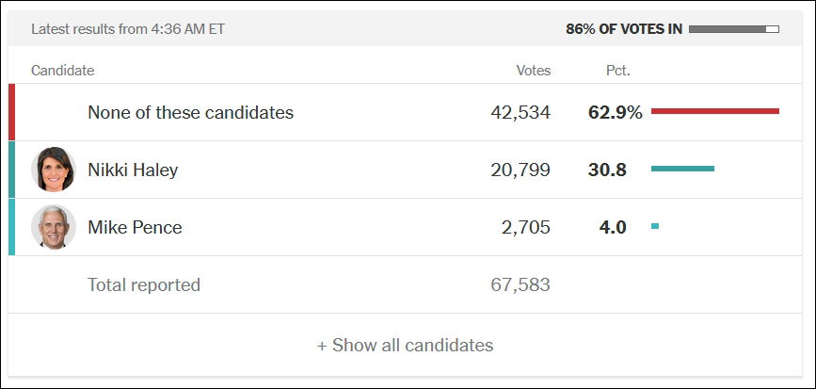Click the 62.9% percentage value
Screen dimensions: 816x389
(x=616, y=112)
